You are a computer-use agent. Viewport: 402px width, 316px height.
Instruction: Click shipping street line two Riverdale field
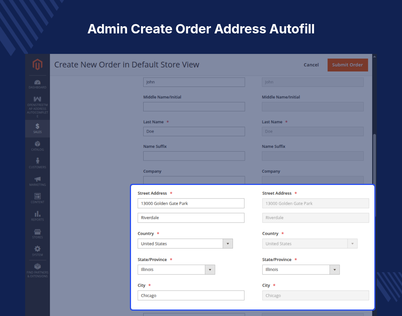[315, 218]
